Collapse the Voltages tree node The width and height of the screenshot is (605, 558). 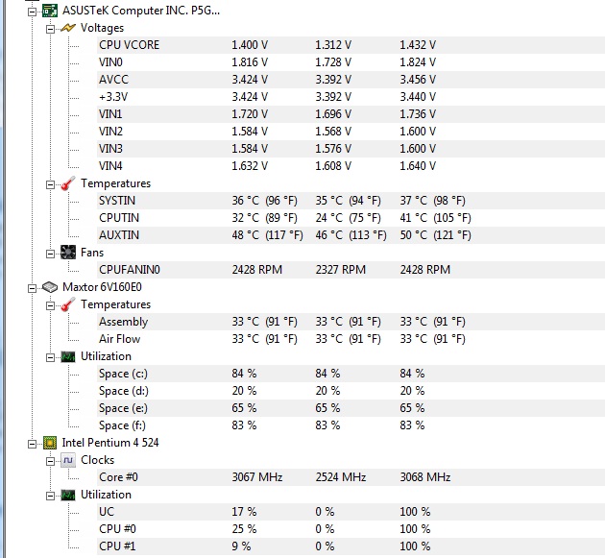tap(51, 28)
